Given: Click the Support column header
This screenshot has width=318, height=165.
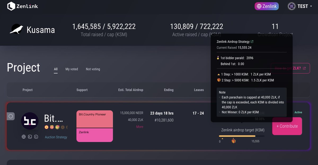Looking at the screenshot, I should click(82, 90).
